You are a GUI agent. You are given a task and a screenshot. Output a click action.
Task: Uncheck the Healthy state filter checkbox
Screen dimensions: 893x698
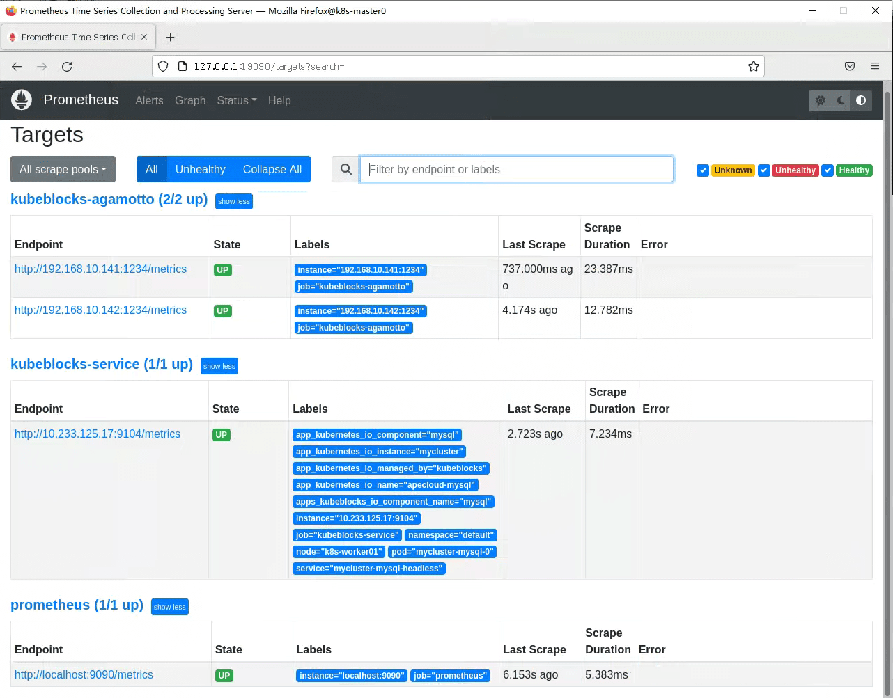pyautogui.click(x=828, y=170)
